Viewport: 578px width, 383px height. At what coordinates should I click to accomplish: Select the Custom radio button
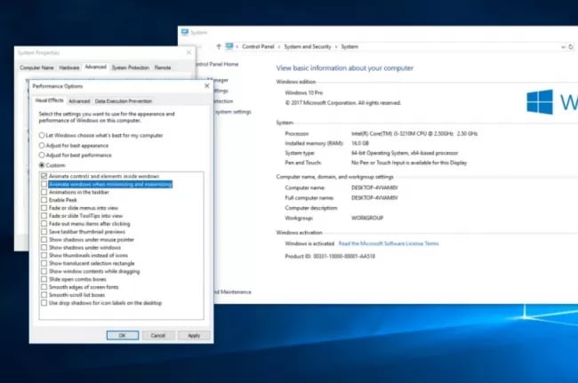point(42,165)
